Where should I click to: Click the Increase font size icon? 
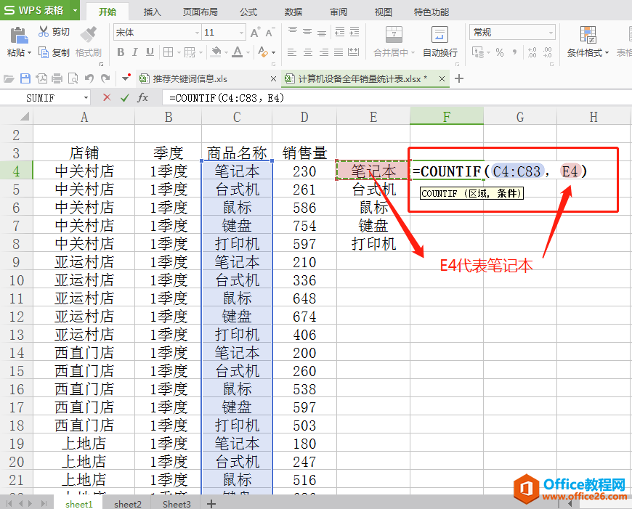(x=256, y=33)
